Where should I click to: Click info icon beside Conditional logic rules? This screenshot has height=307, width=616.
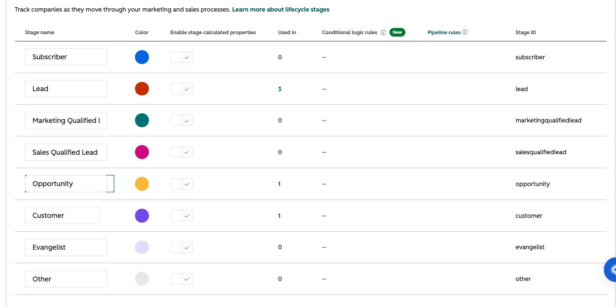[x=383, y=33]
